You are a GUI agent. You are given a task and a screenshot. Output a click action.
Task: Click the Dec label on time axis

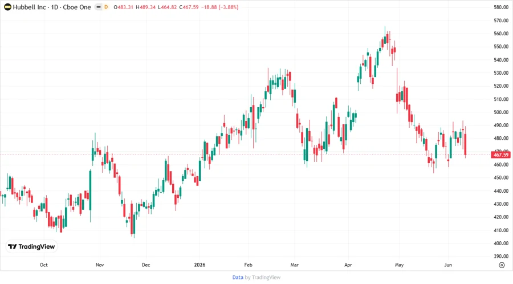point(146,265)
